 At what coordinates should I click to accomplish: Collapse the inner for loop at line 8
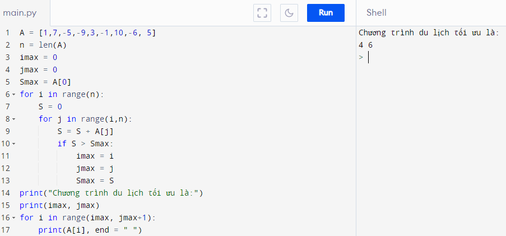[x=14, y=119]
